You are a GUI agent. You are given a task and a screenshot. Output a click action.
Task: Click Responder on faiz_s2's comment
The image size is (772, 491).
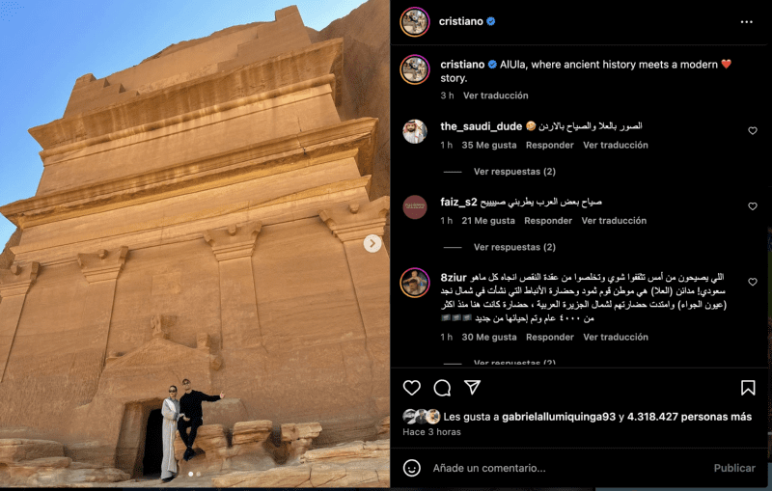coord(548,221)
